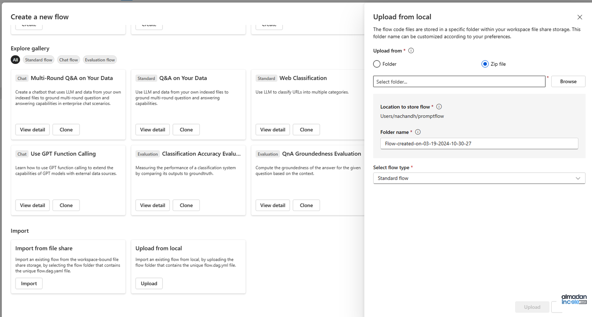
Task: Click Upload in the Upload from local card
Action: point(149,283)
